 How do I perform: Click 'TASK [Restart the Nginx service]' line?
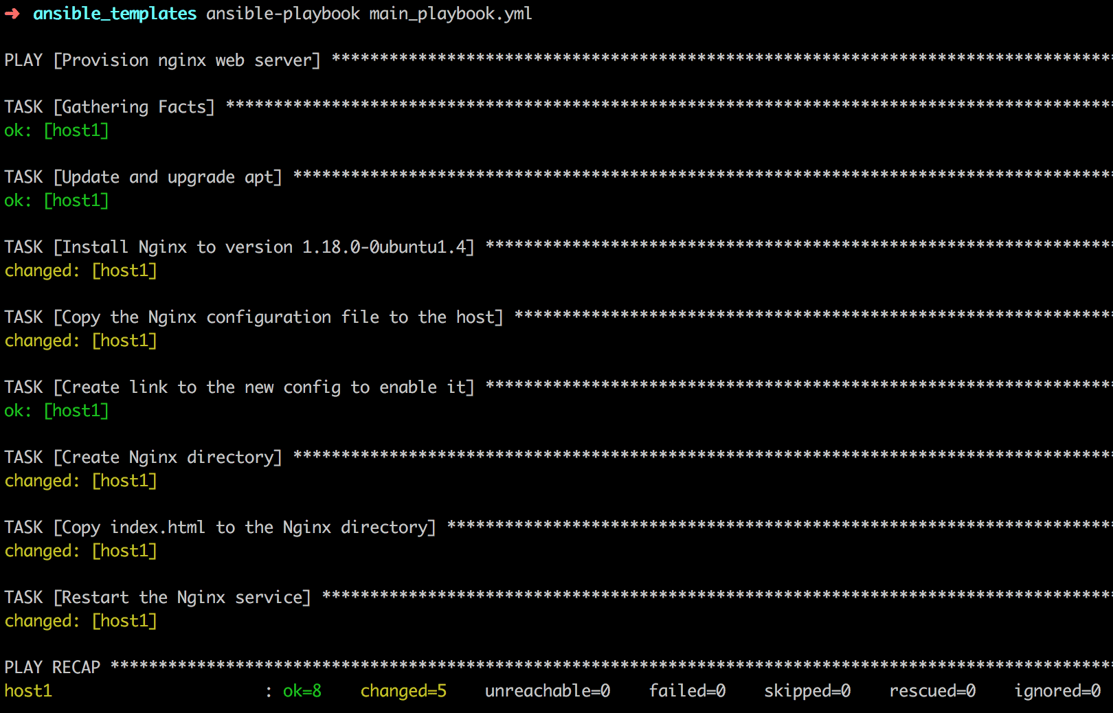point(157,598)
